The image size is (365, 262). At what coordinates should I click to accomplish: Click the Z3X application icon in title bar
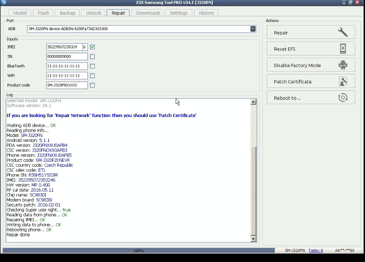[4, 2]
